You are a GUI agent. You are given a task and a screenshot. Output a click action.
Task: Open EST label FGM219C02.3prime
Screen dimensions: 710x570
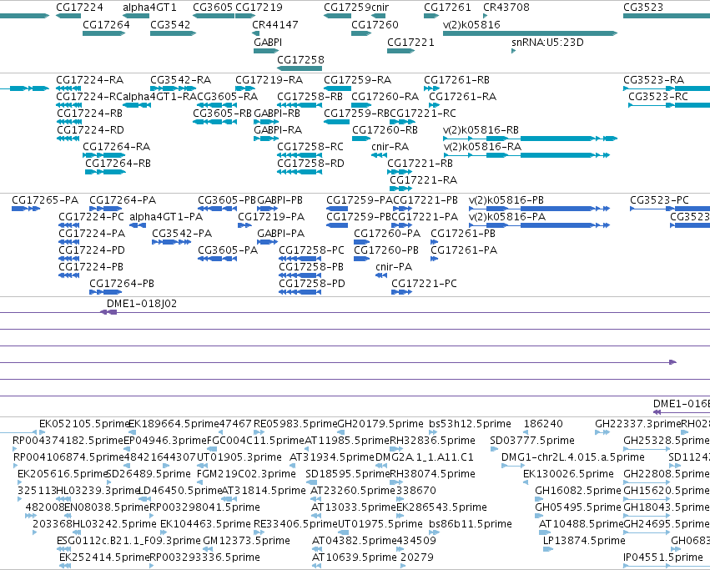[246, 473]
